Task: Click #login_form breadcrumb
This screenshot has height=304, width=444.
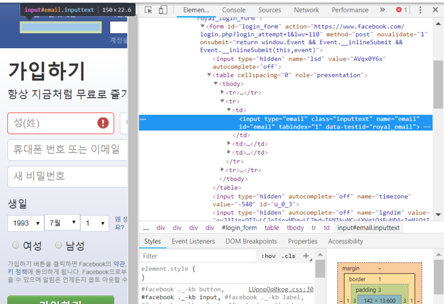Action: (x=240, y=228)
